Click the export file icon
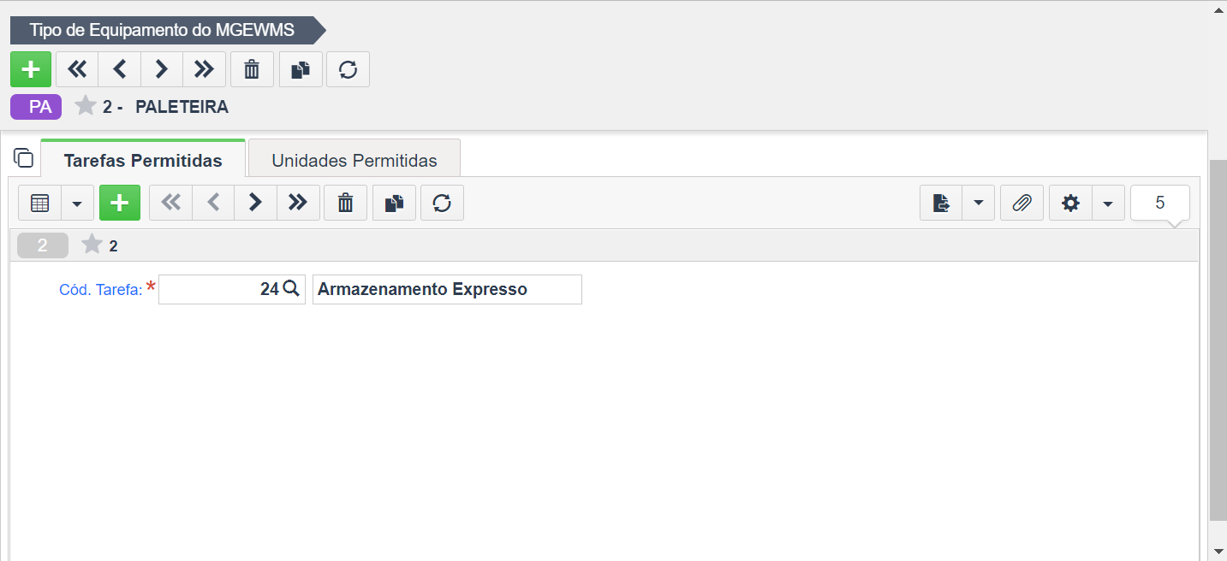 (x=941, y=203)
